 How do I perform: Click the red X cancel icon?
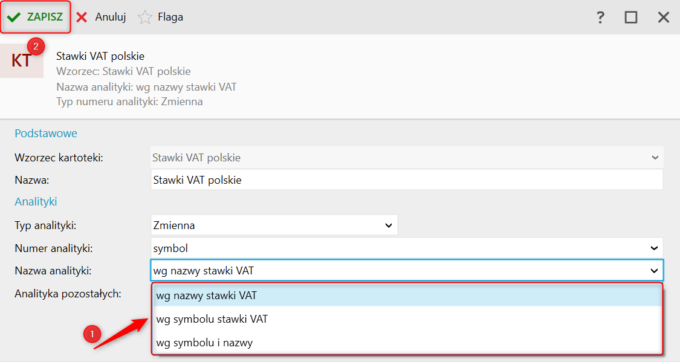coord(82,18)
